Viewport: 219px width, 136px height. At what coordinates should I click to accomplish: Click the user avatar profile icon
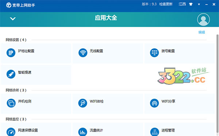pos(203,19)
